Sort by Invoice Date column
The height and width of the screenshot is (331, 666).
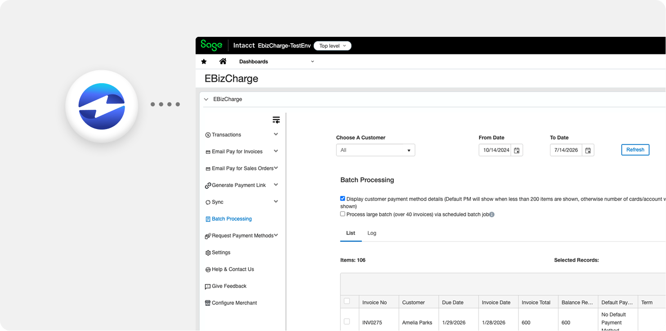(498, 302)
